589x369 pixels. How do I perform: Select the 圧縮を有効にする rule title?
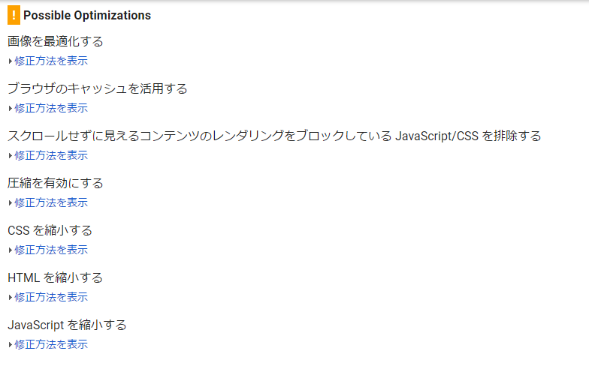tap(56, 183)
